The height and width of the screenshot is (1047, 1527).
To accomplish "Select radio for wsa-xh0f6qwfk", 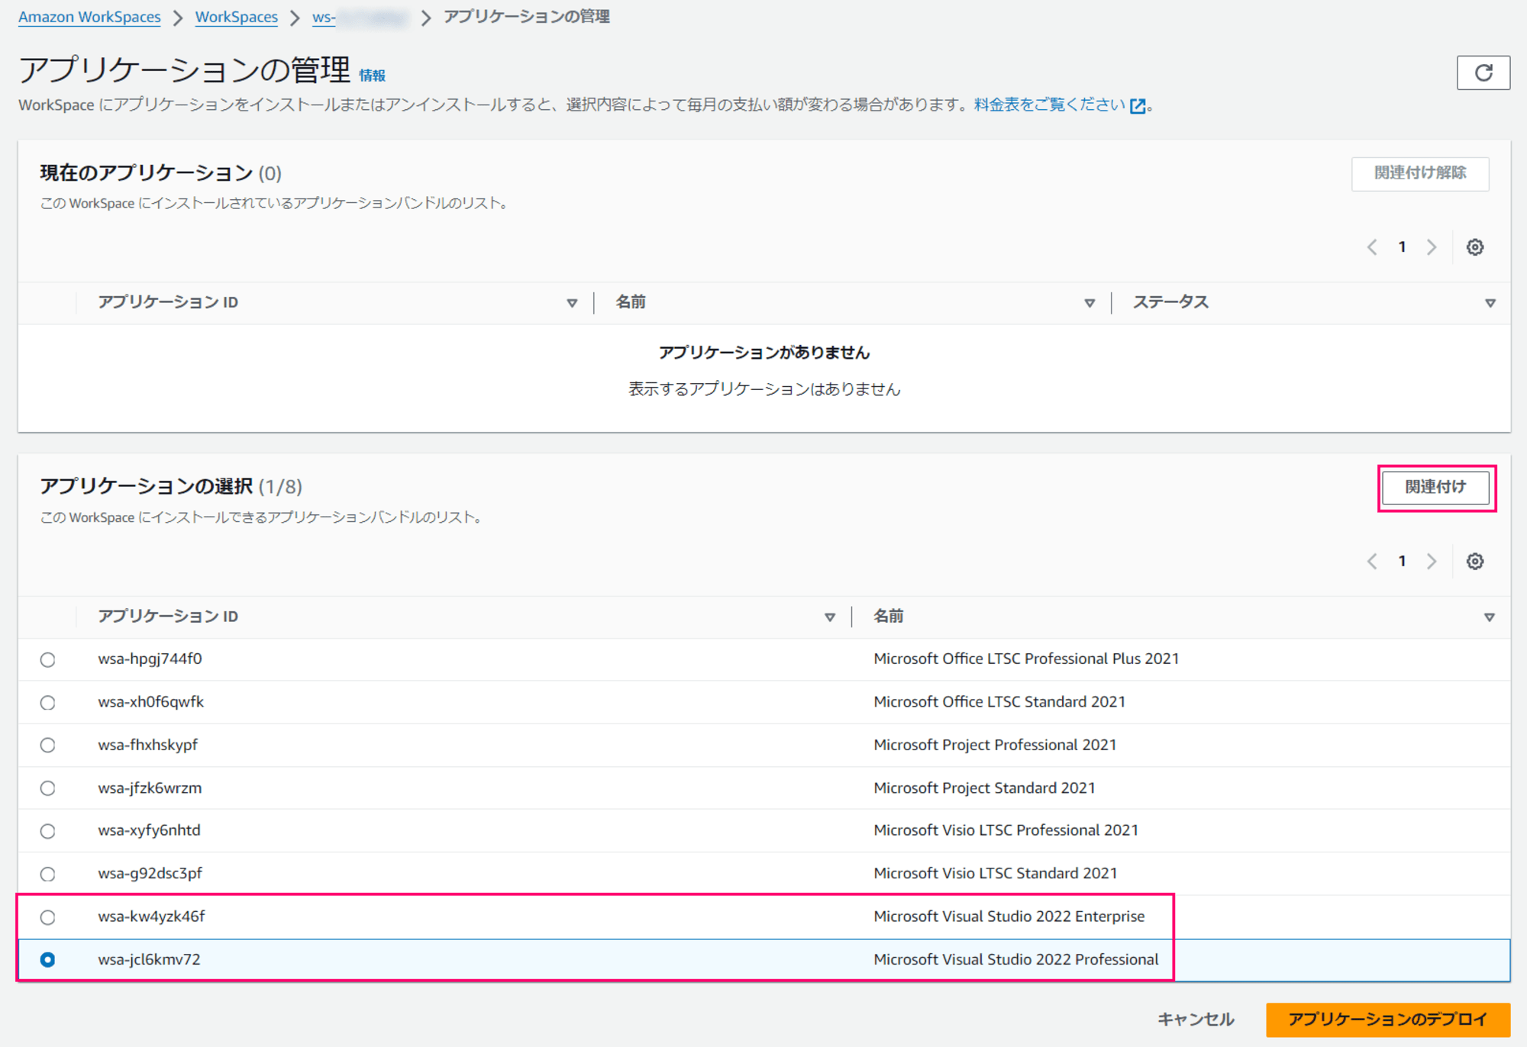I will click(47, 703).
